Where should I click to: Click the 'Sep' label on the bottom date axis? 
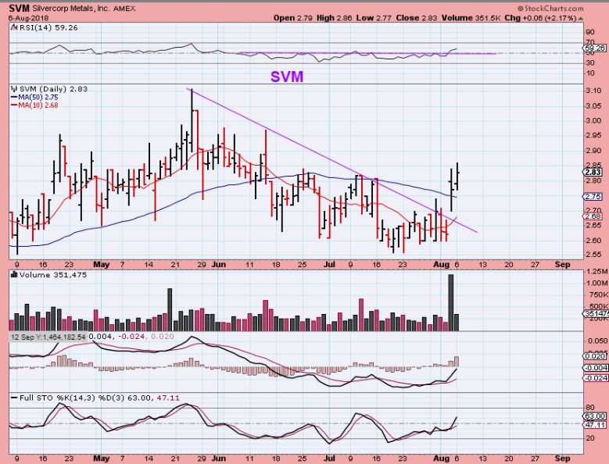pyautogui.click(x=562, y=459)
